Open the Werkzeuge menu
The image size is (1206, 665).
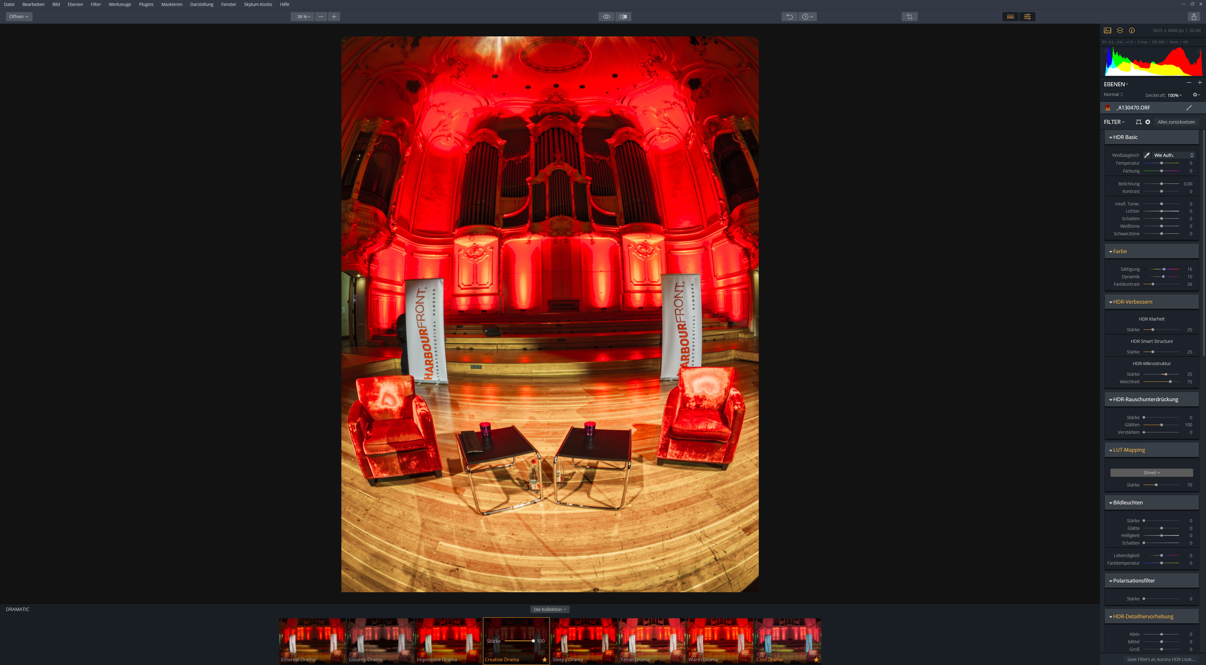(x=120, y=4)
